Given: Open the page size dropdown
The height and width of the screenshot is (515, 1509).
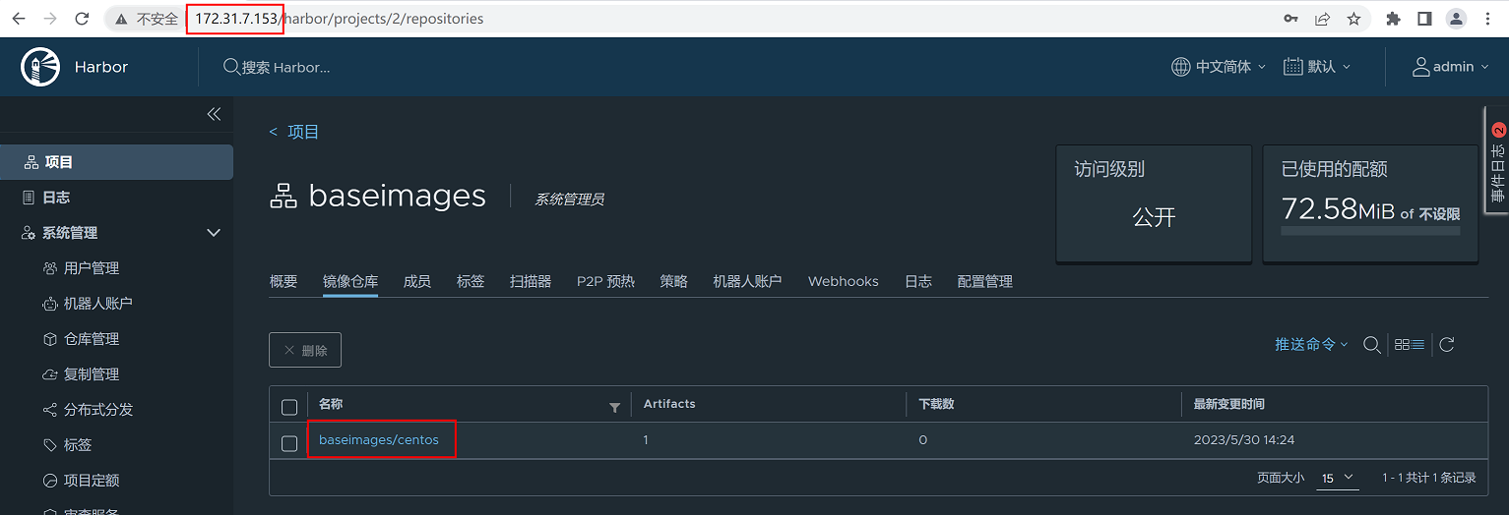Looking at the screenshot, I should coord(1338,478).
